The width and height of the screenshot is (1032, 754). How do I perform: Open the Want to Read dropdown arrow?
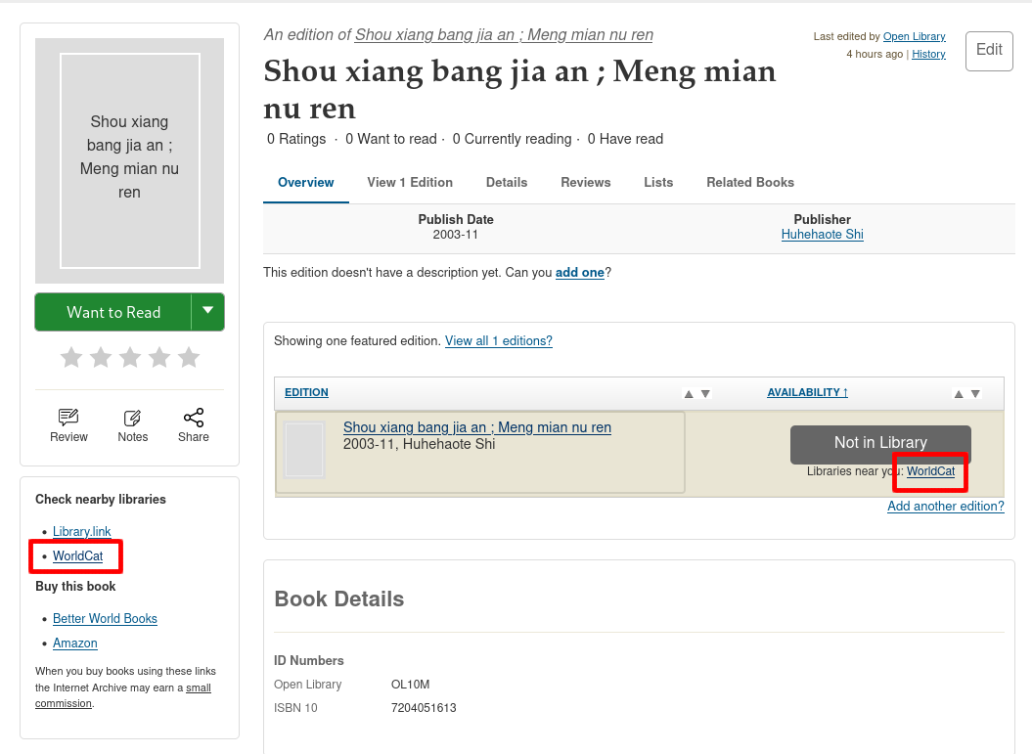pyautogui.click(x=208, y=312)
